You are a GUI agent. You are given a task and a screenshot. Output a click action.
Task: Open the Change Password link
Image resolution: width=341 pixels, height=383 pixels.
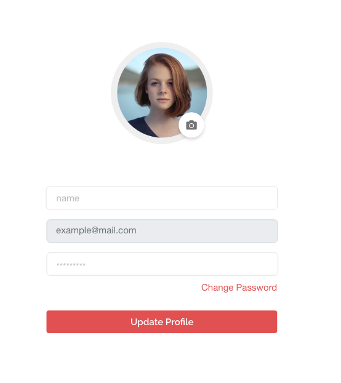[x=239, y=288]
